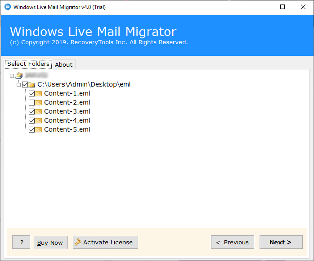Select the Content-2.eml file name
Viewport: 314px width, 261px height.
[67, 102]
